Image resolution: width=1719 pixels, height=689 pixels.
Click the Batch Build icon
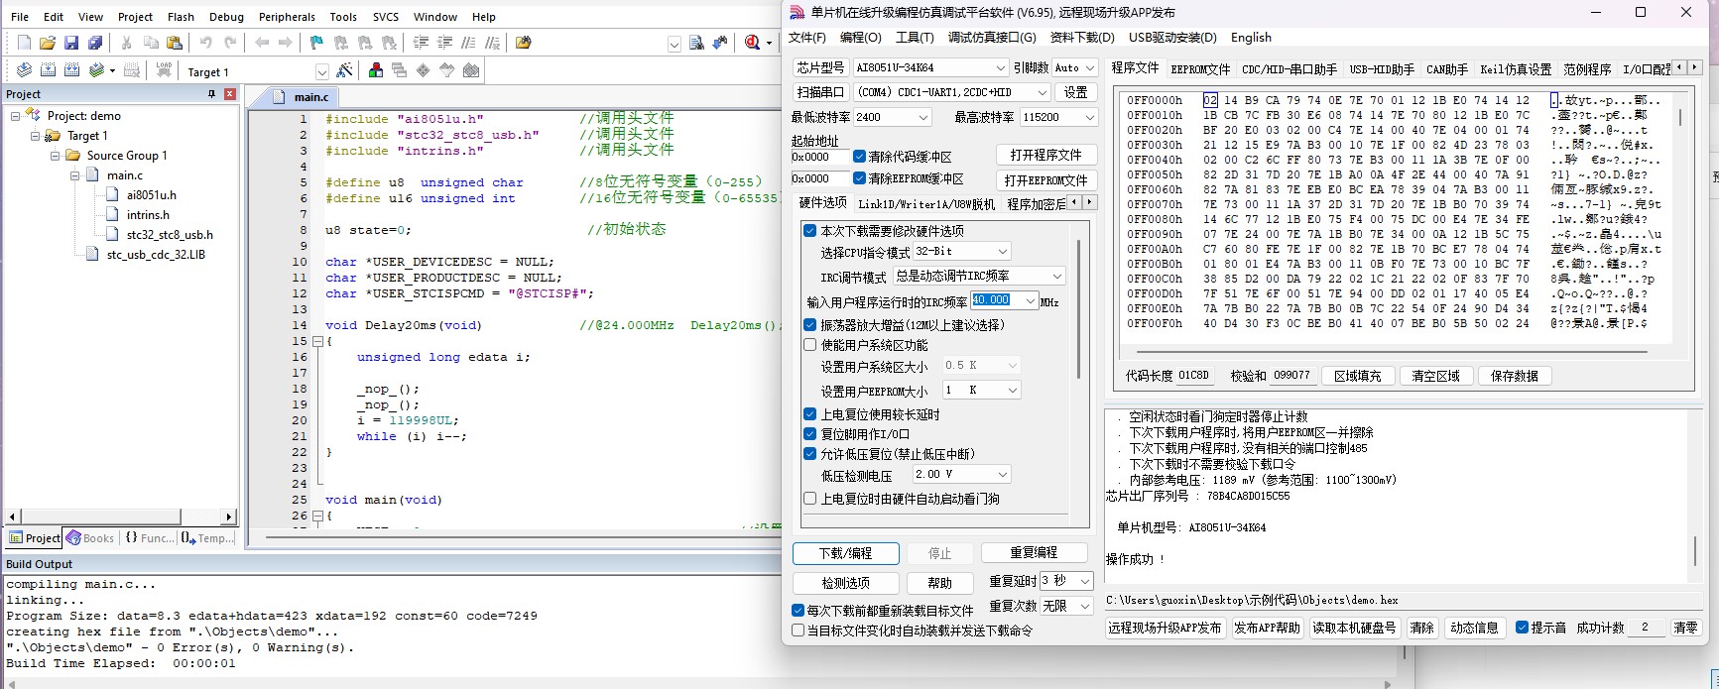pyautogui.click(x=96, y=70)
